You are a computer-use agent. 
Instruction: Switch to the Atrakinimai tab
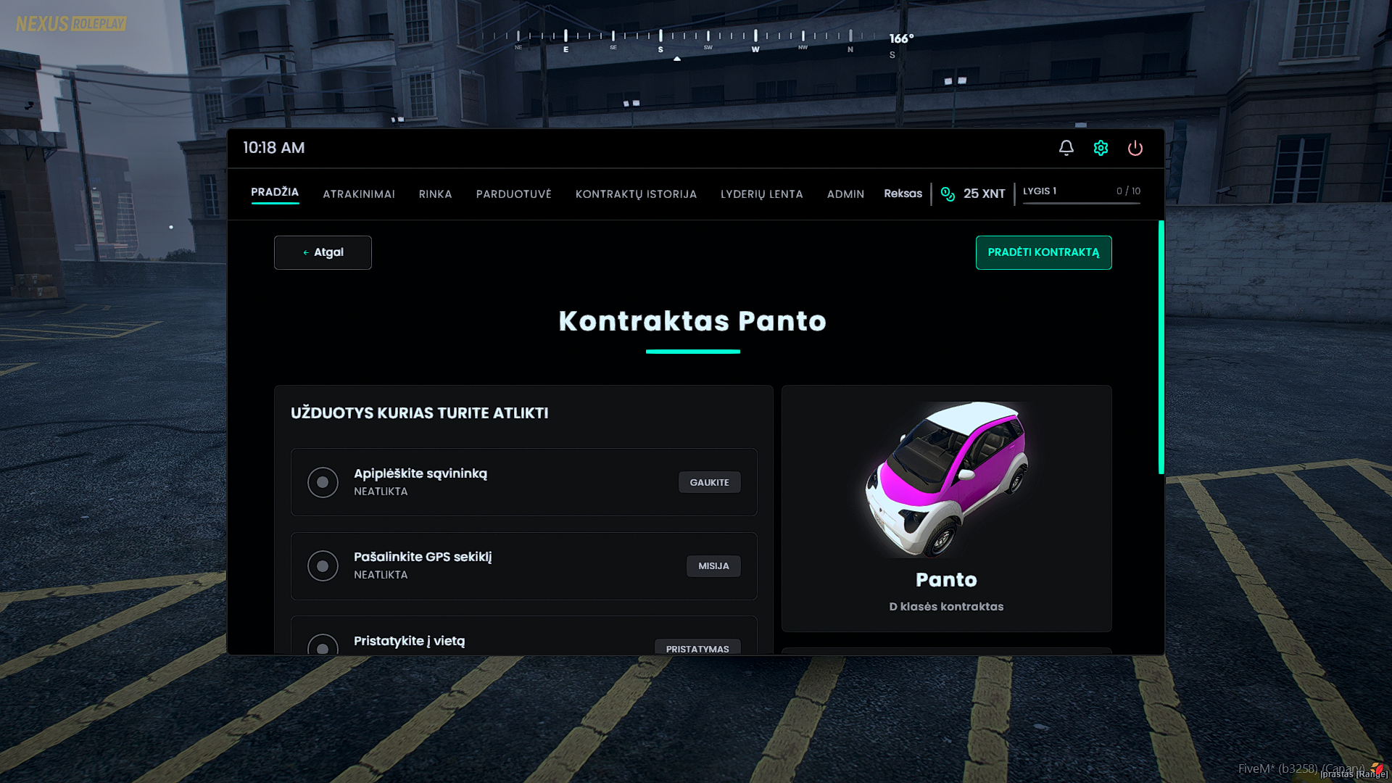[359, 194]
